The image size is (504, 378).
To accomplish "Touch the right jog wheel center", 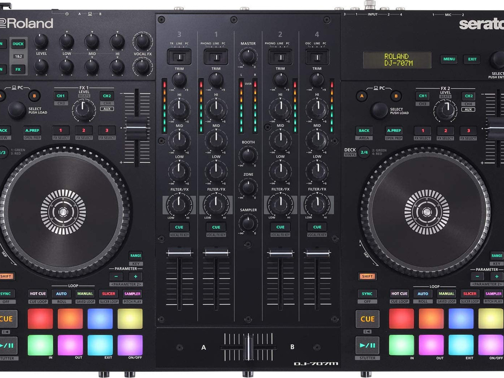I will [x=427, y=212].
